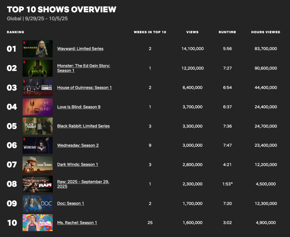Click views value 2,300,000
This screenshot has width=290, height=237.
tap(192, 184)
